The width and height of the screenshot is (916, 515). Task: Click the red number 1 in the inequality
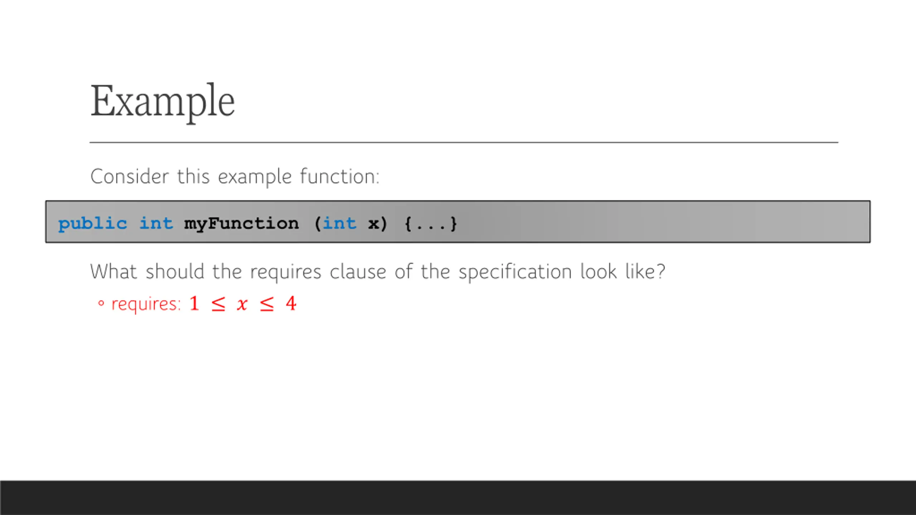click(x=194, y=304)
